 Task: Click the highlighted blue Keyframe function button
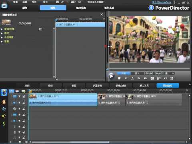[x=168, y=86]
